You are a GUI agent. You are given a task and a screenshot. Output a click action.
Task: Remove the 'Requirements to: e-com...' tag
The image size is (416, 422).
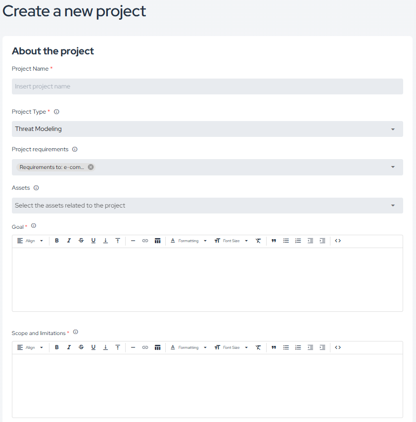91,167
